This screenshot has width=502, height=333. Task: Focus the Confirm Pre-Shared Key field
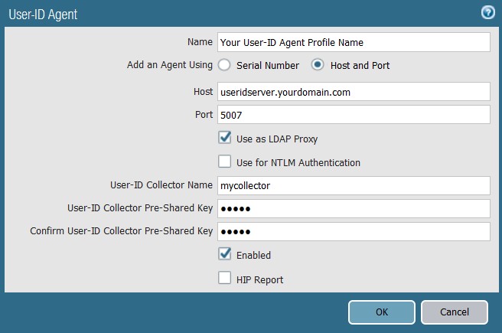[353, 231]
